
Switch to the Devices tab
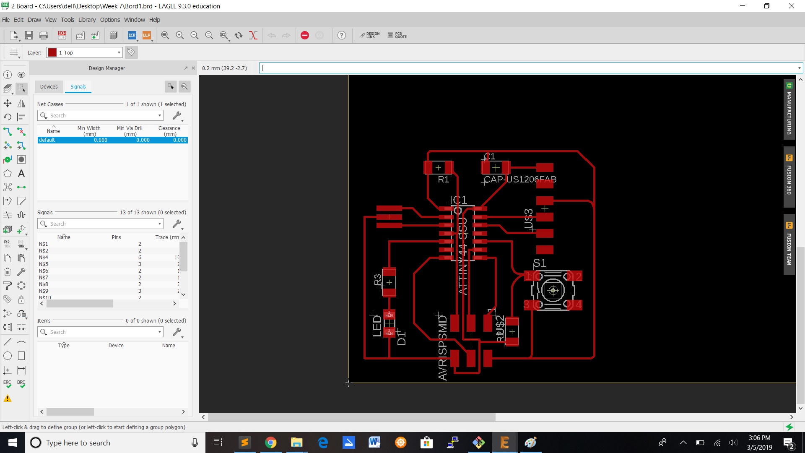[x=49, y=87]
